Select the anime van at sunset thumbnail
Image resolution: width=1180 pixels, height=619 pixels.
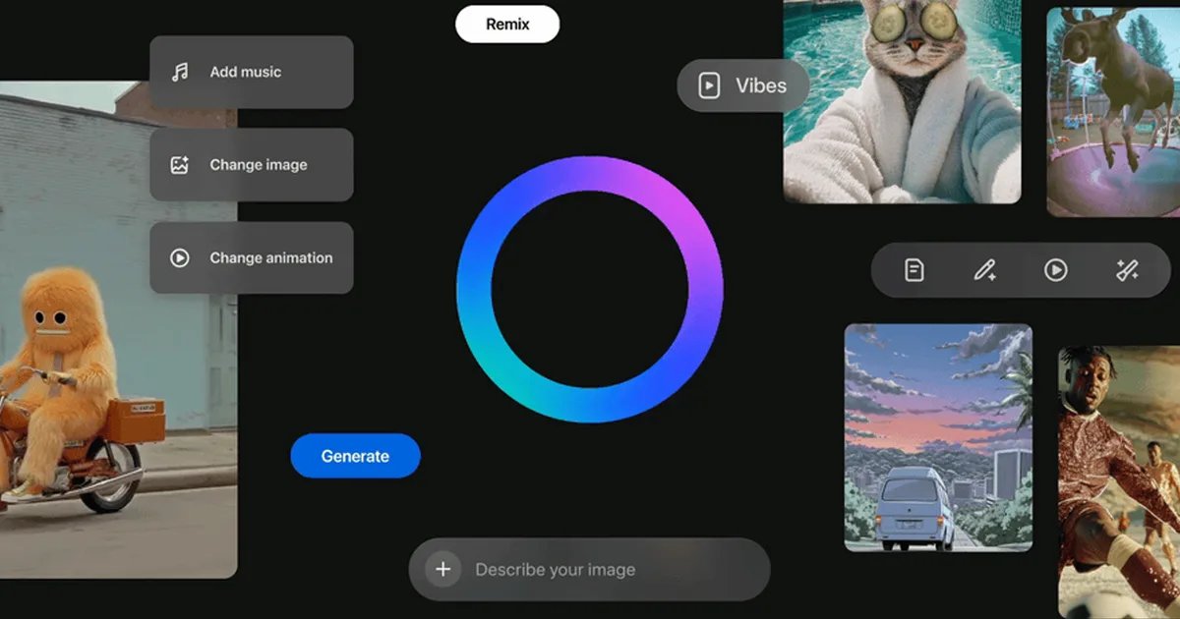[x=938, y=437]
